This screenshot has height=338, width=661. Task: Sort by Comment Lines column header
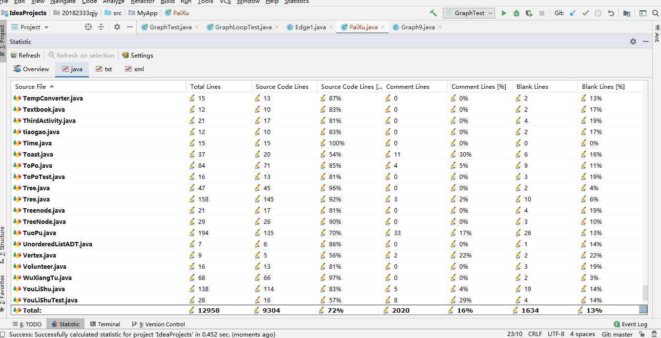pyautogui.click(x=414, y=86)
